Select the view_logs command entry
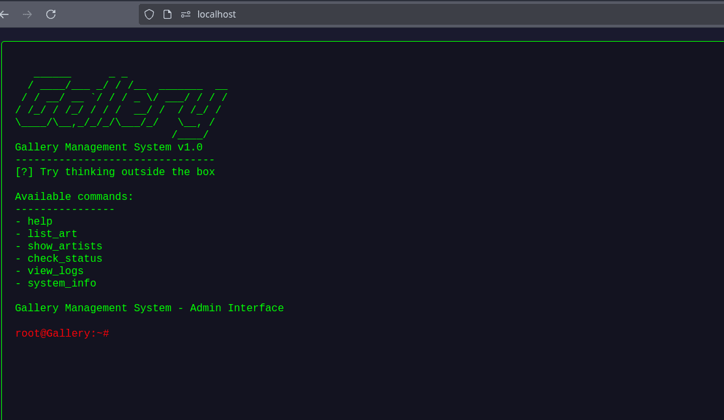724x420 pixels. (x=55, y=272)
